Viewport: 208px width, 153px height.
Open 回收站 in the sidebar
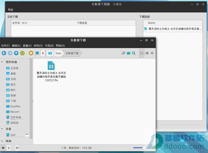click(x=12, y=123)
